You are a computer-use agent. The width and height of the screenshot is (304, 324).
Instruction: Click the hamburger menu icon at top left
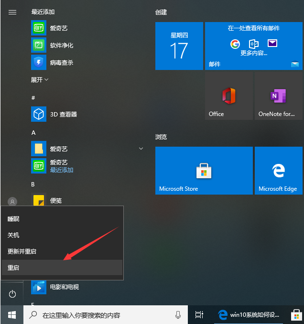pos(12,12)
